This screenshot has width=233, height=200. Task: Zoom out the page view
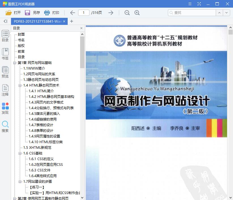pos(127,12)
